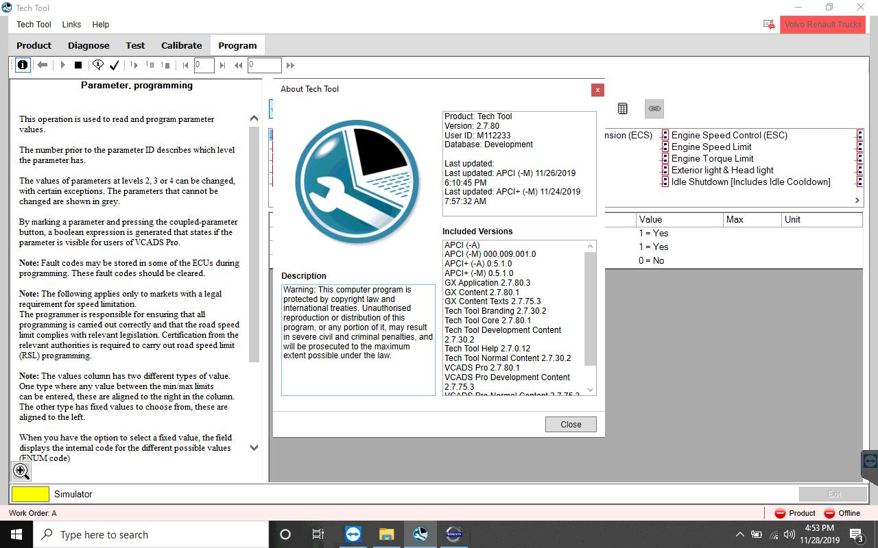Select Idle Shutdown item
Screen dimensions: 878x548
tap(750, 182)
